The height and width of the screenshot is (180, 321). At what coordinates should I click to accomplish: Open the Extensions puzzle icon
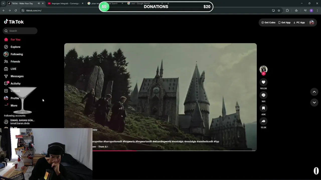(x=287, y=10)
